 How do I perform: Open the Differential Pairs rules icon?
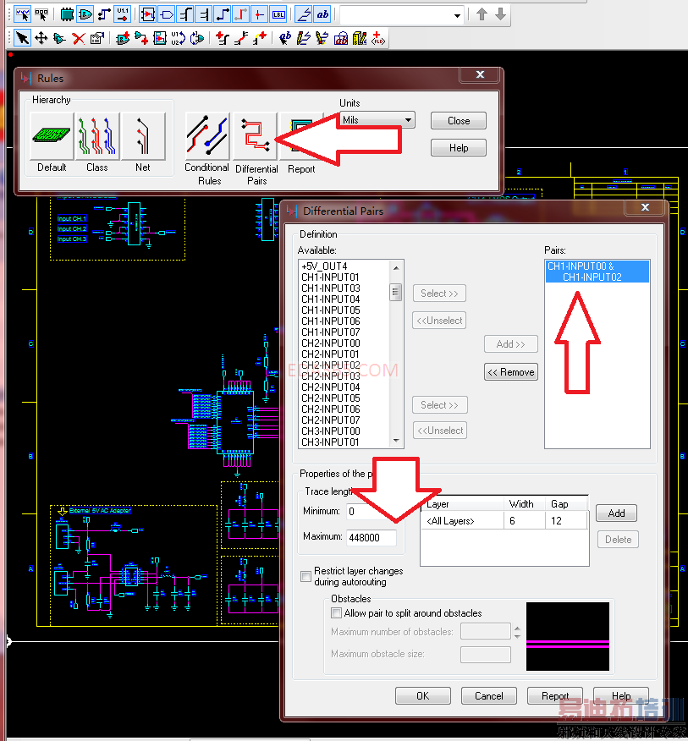256,136
